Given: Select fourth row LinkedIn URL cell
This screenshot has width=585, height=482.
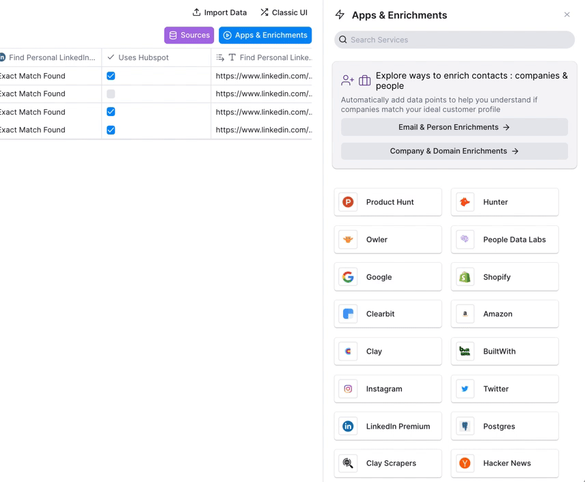Looking at the screenshot, I should (x=262, y=130).
